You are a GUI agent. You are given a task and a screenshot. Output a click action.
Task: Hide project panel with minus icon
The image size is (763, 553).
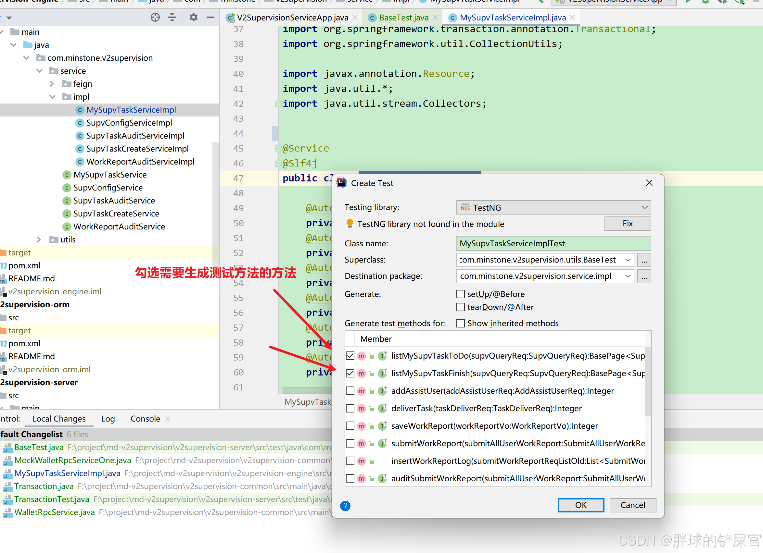click(x=210, y=17)
